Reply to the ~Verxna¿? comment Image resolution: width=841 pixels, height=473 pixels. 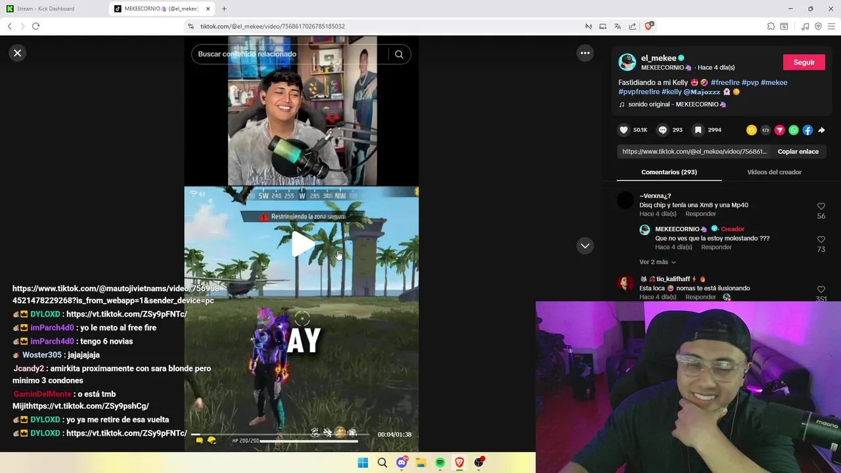[x=700, y=214]
